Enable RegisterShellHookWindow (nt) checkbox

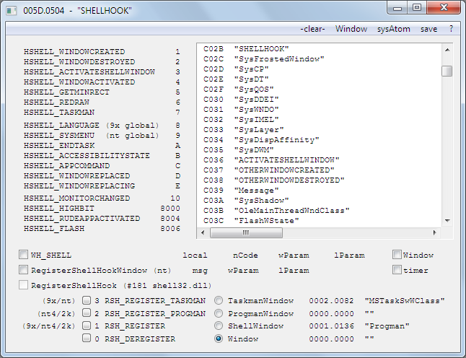25,270
